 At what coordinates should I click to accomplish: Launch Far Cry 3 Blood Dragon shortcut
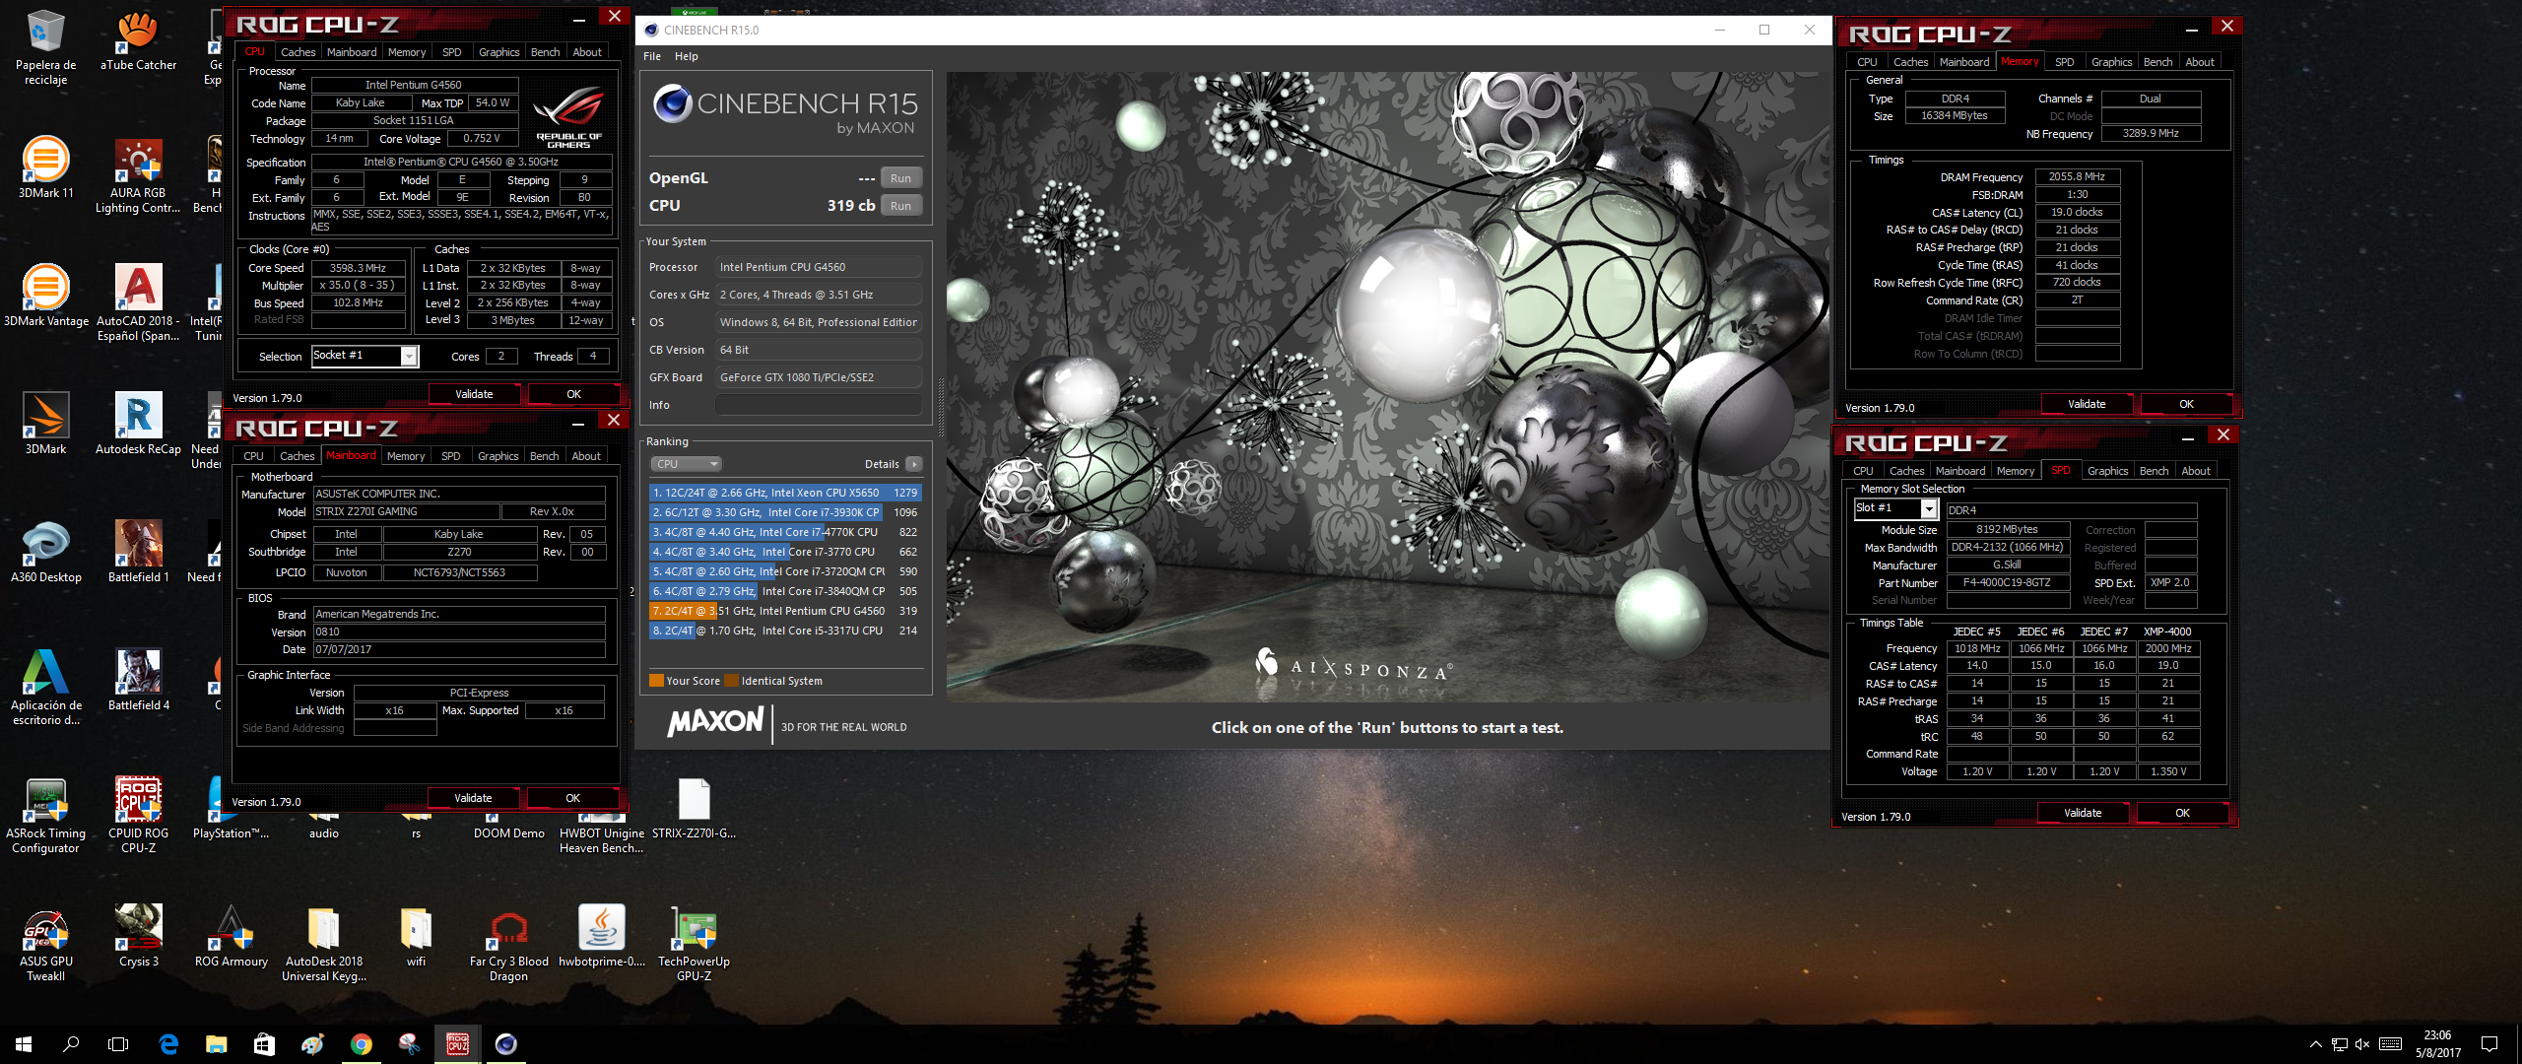point(508,944)
